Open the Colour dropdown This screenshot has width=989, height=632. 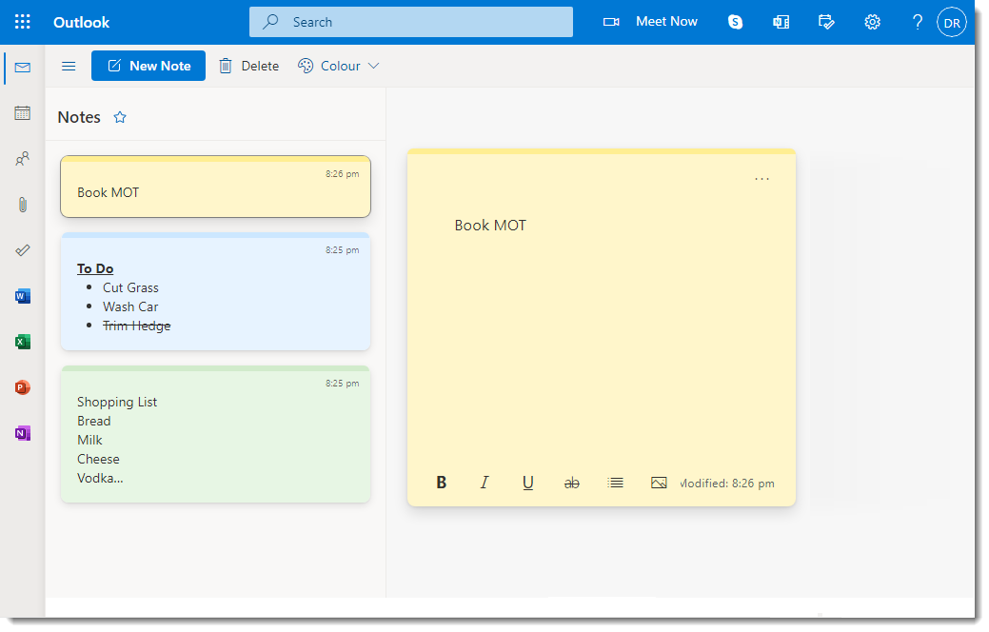pos(338,66)
